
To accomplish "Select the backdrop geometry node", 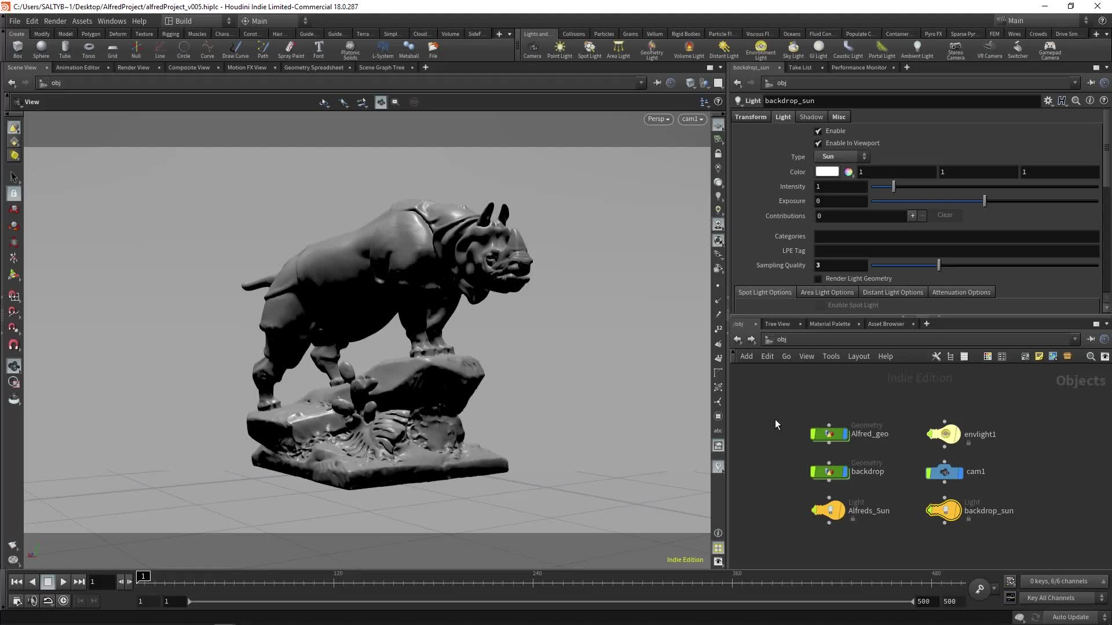I will pos(829,472).
